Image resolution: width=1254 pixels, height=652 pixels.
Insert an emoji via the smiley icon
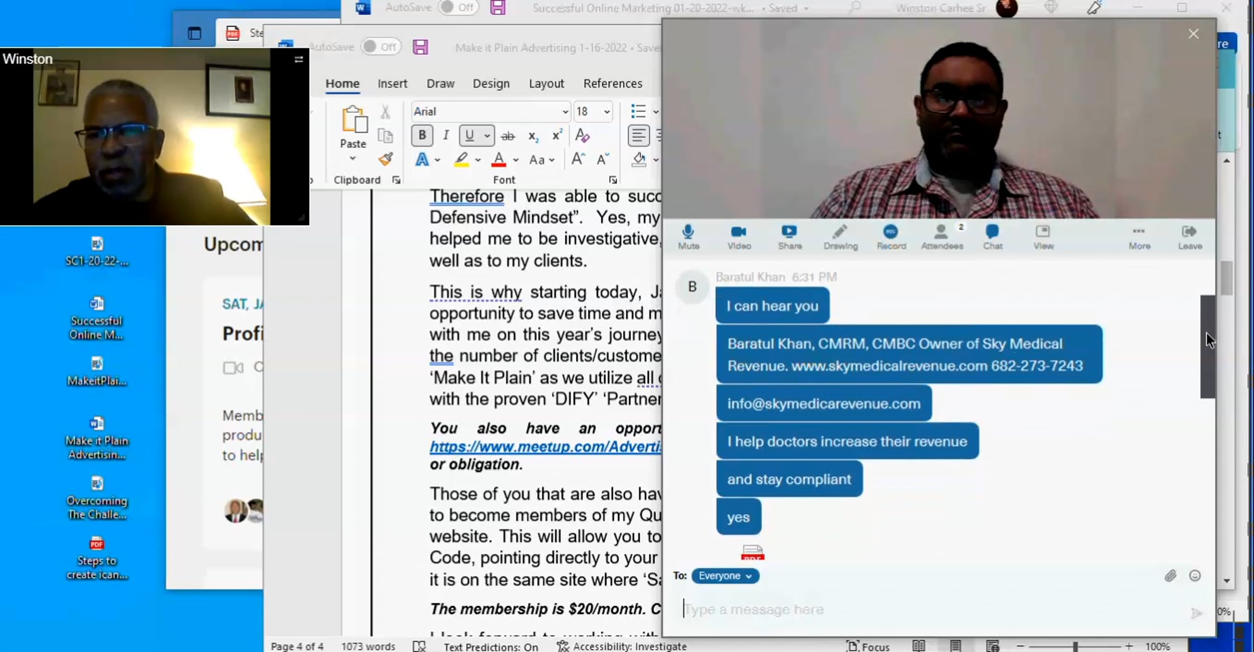(x=1195, y=576)
